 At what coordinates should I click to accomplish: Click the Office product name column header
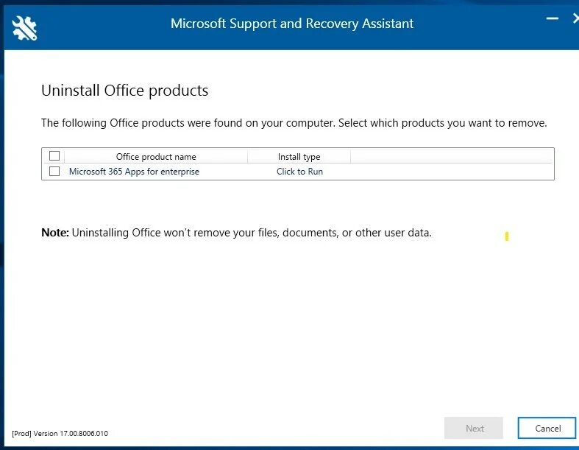click(156, 156)
